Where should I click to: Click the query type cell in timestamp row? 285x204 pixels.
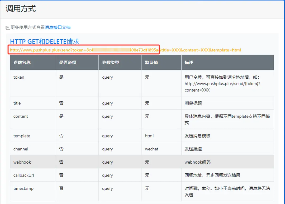120,191
